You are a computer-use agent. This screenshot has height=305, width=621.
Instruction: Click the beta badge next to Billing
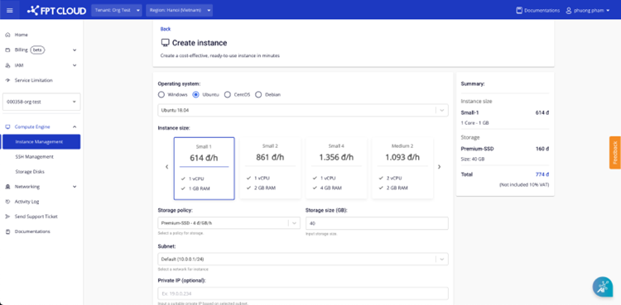pyautogui.click(x=37, y=50)
